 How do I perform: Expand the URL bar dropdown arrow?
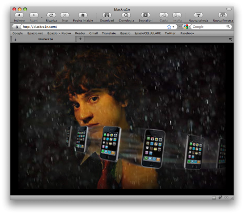pos(173,27)
